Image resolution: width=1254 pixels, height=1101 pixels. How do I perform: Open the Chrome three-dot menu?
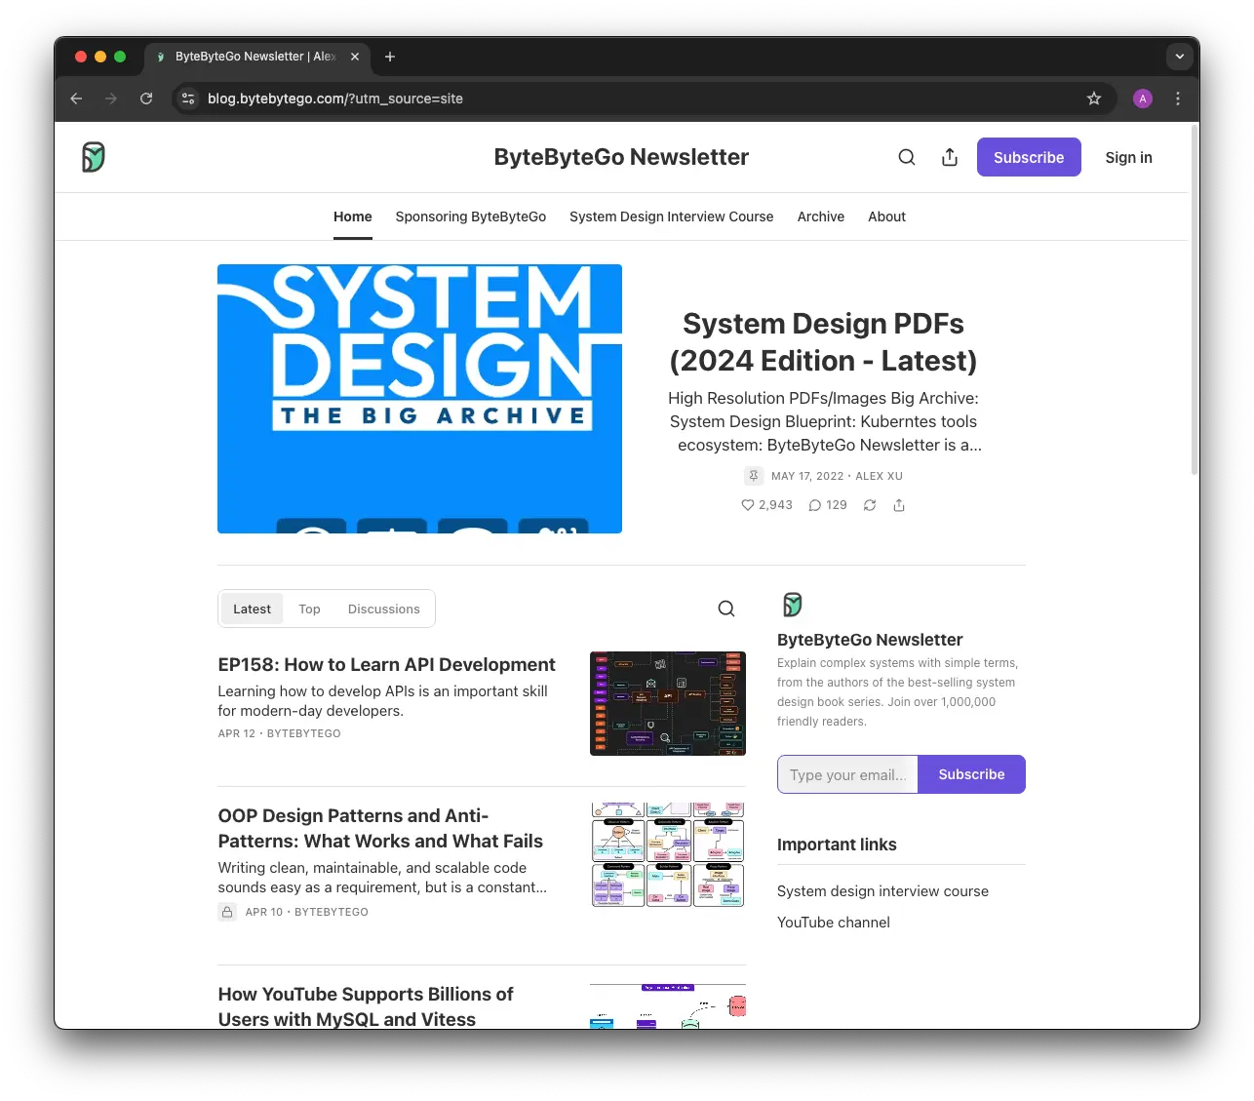[1178, 98]
